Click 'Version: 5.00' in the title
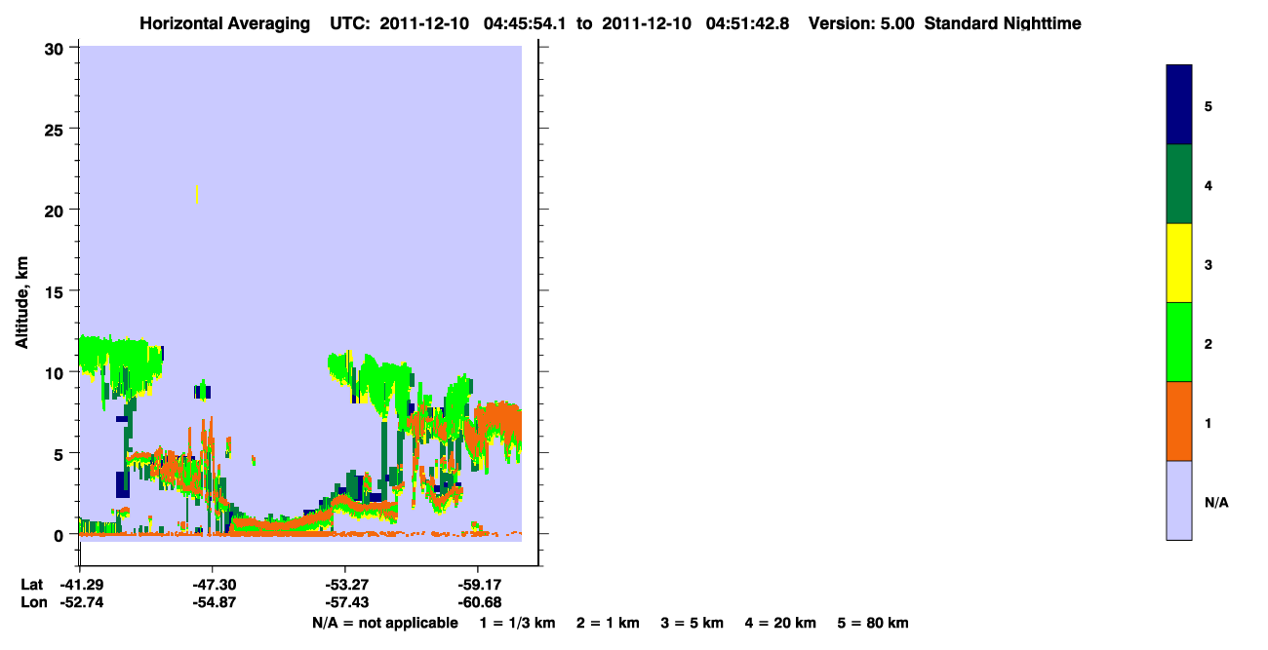 [861, 22]
